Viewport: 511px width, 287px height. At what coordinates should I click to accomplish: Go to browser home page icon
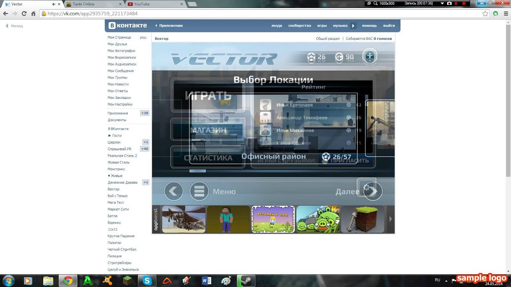[x=34, y=14]
